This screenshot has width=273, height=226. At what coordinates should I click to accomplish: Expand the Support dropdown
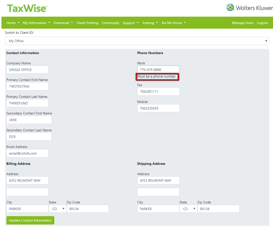coord(130,23)
